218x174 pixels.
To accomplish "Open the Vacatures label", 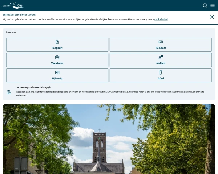I will click(57, 63).
